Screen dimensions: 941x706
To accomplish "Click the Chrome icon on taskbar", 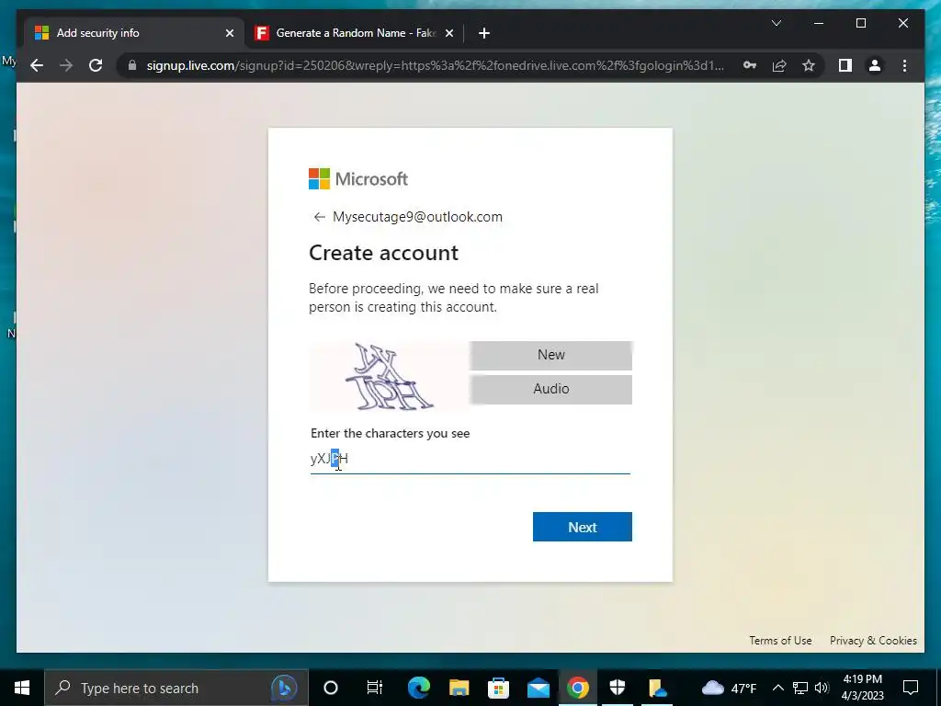I will 578,688.
